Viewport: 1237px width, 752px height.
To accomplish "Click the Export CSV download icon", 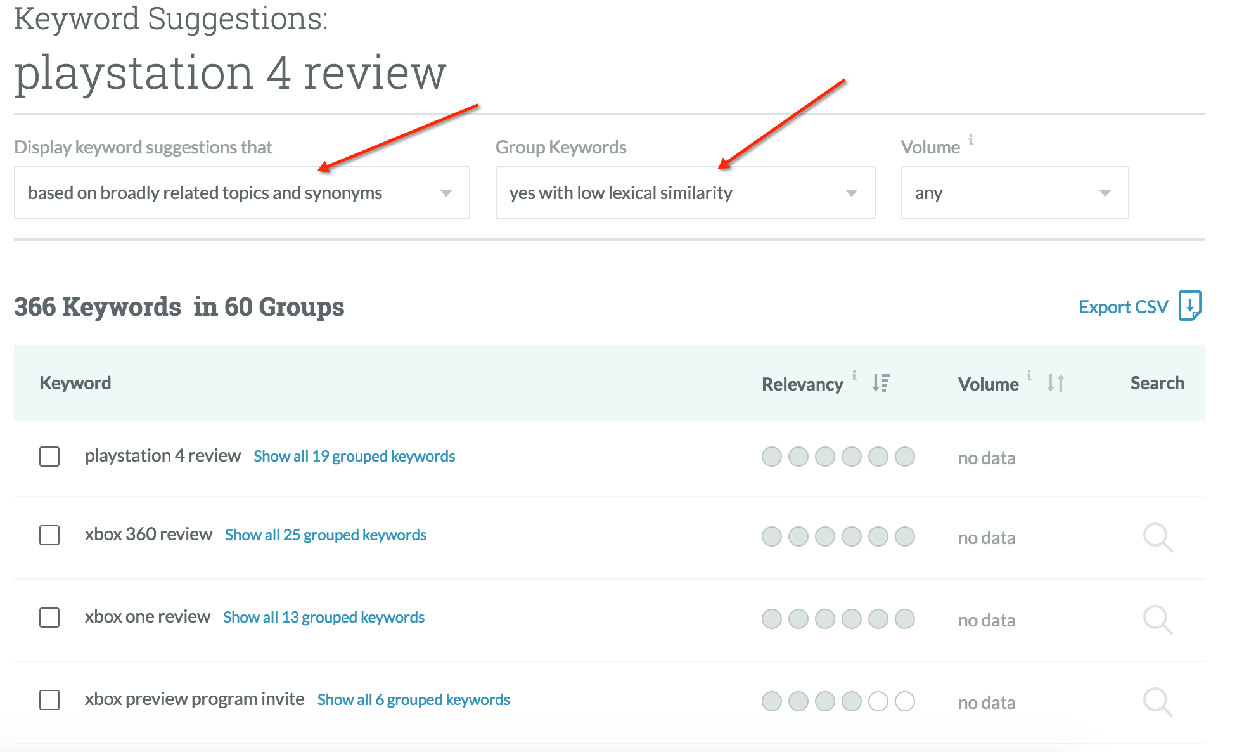I will (x=1190, y=306).
